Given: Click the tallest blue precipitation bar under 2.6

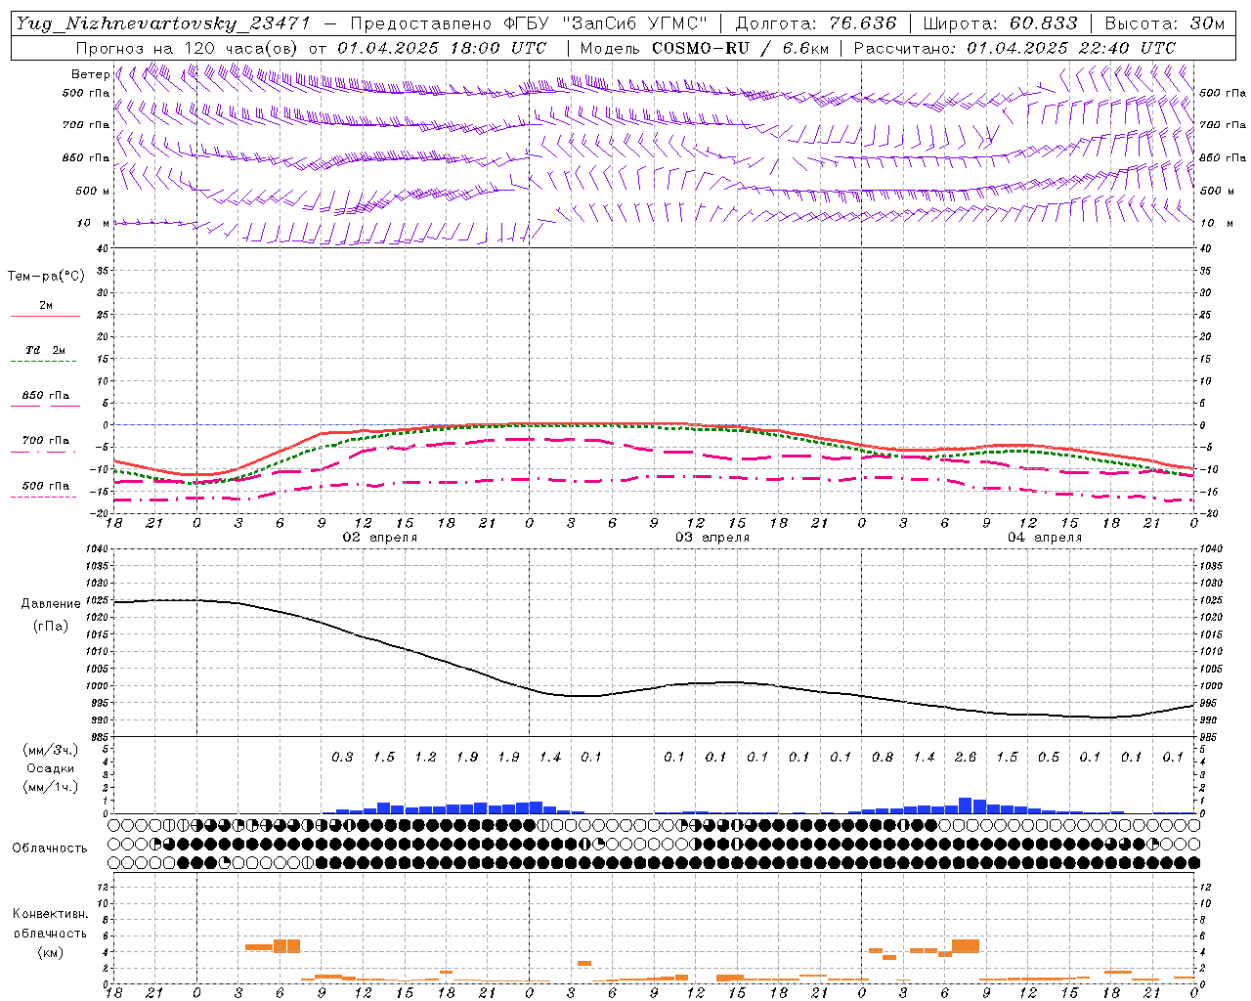Looking at the screenshot, I should 966,805.
